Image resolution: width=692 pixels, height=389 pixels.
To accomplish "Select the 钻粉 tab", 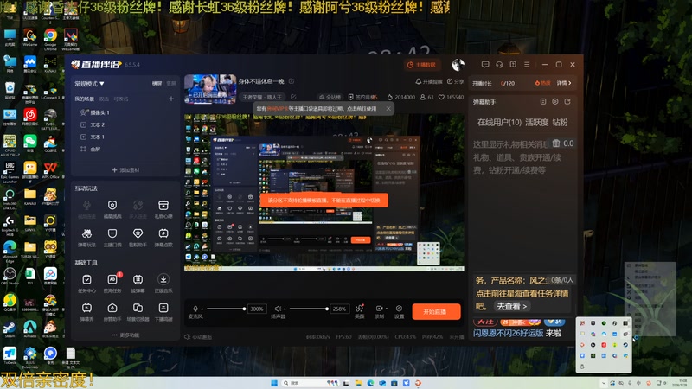I will click(560, 122).
